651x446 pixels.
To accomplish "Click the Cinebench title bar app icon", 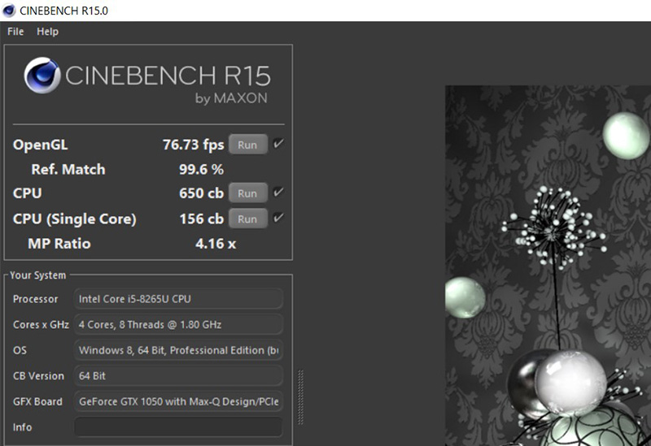I will (9, 10).
